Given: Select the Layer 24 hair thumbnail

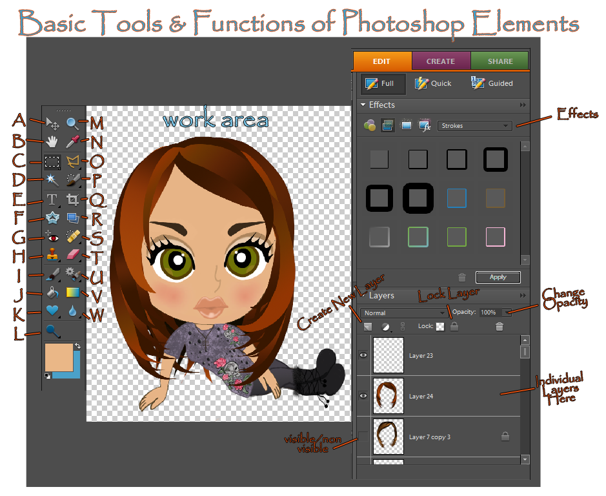Looking at the screenshot, I should pyautogui.click(x=388, y=396).
